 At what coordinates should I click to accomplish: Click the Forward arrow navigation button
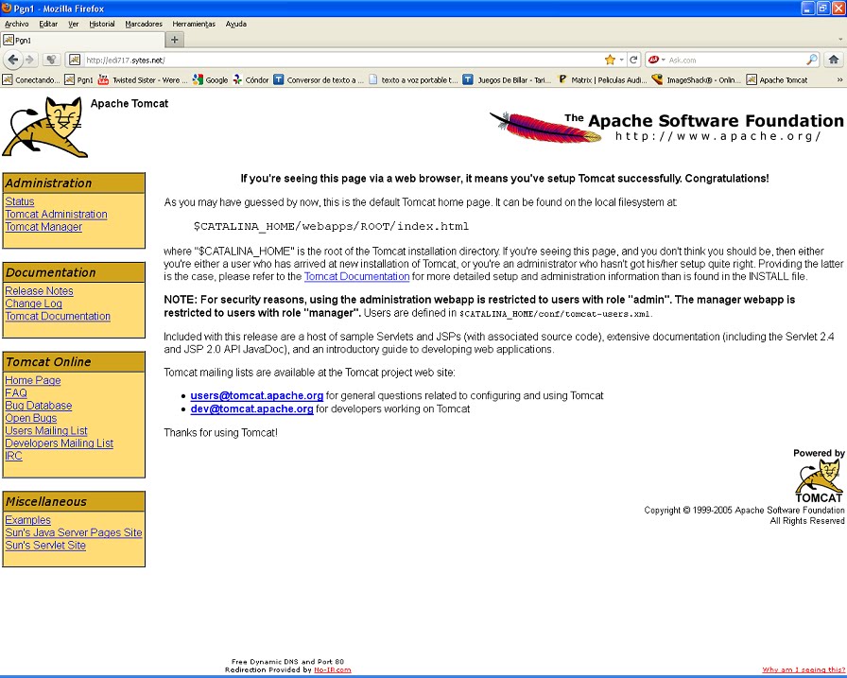(x=30, y=60)
